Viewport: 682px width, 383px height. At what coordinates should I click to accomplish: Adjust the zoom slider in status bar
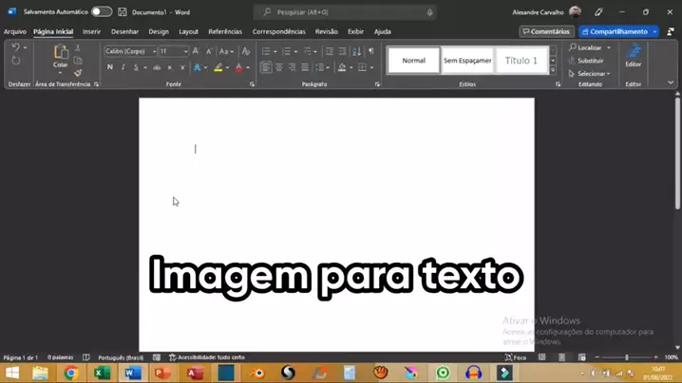tap(626, 357)
